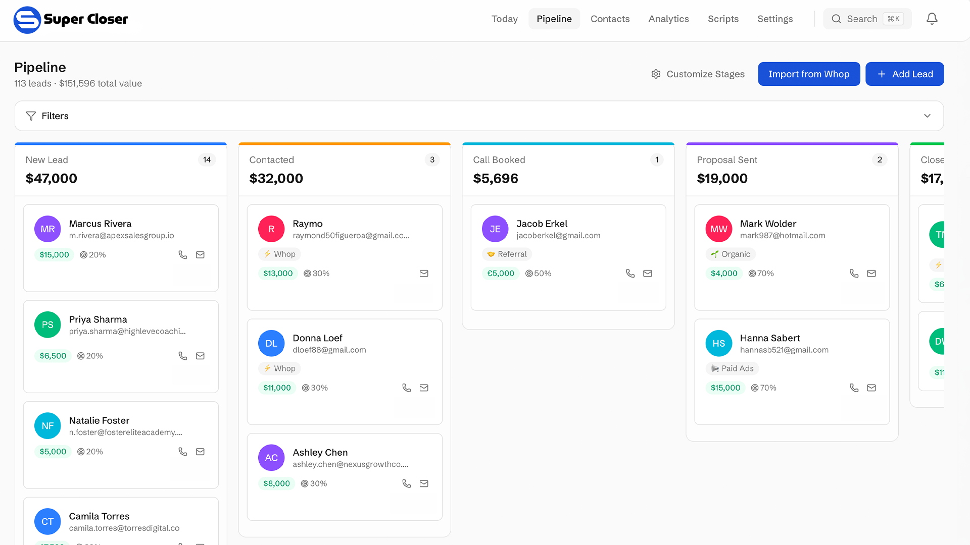Click the Referral tag on Jacob Erkel

507,254
